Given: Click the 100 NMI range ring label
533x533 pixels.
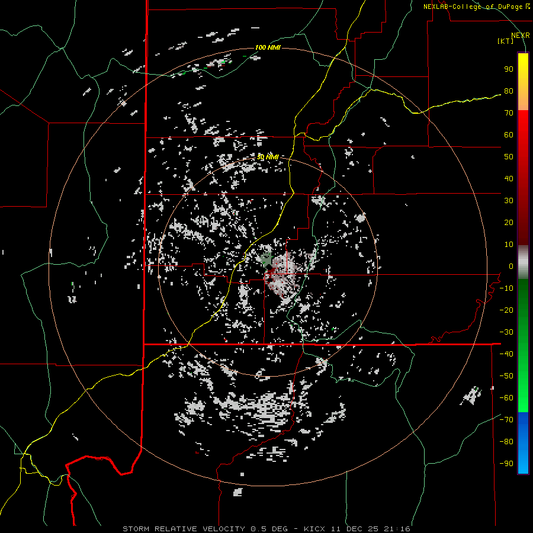Looking at the screenshot, I should pos(268,47).
